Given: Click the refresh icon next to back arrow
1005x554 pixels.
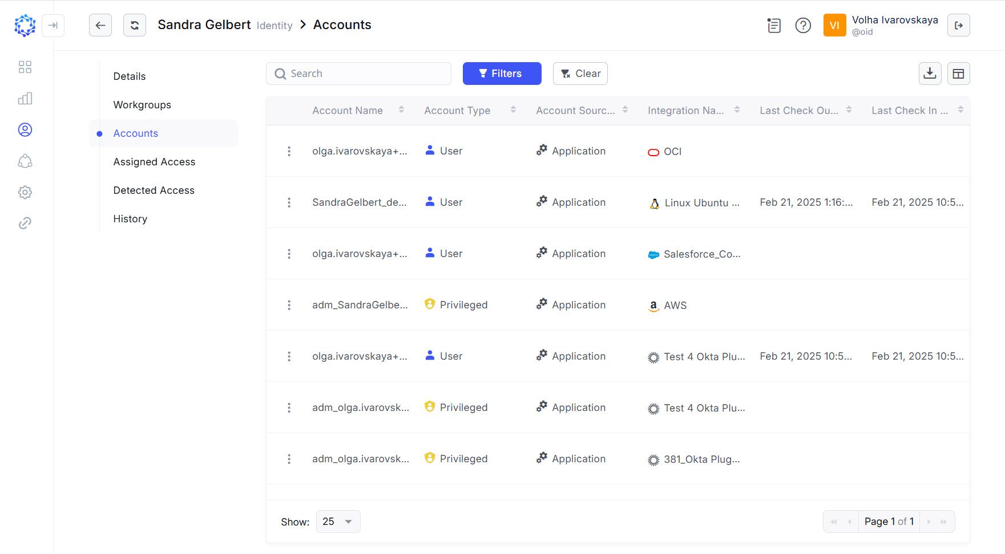Looking at the screenshot, I should tap(135, 25).
